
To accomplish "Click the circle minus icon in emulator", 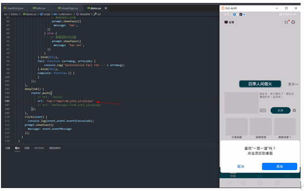I will (293, 22).
